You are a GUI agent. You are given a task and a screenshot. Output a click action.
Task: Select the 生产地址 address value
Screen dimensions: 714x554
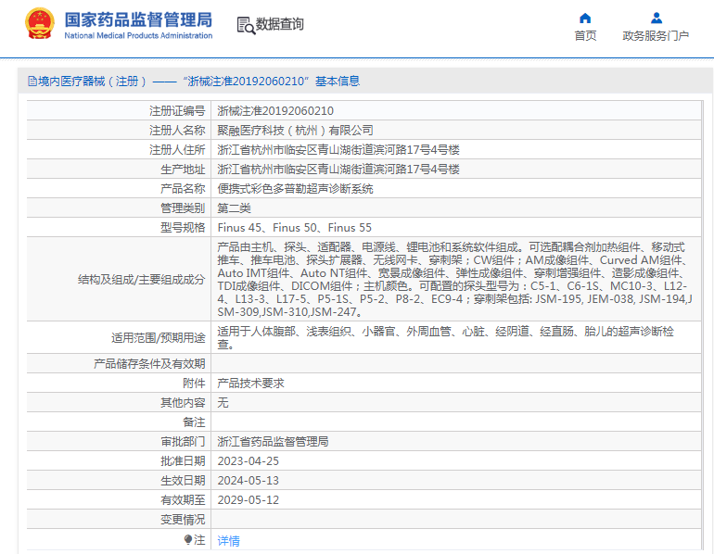(338, 170)
